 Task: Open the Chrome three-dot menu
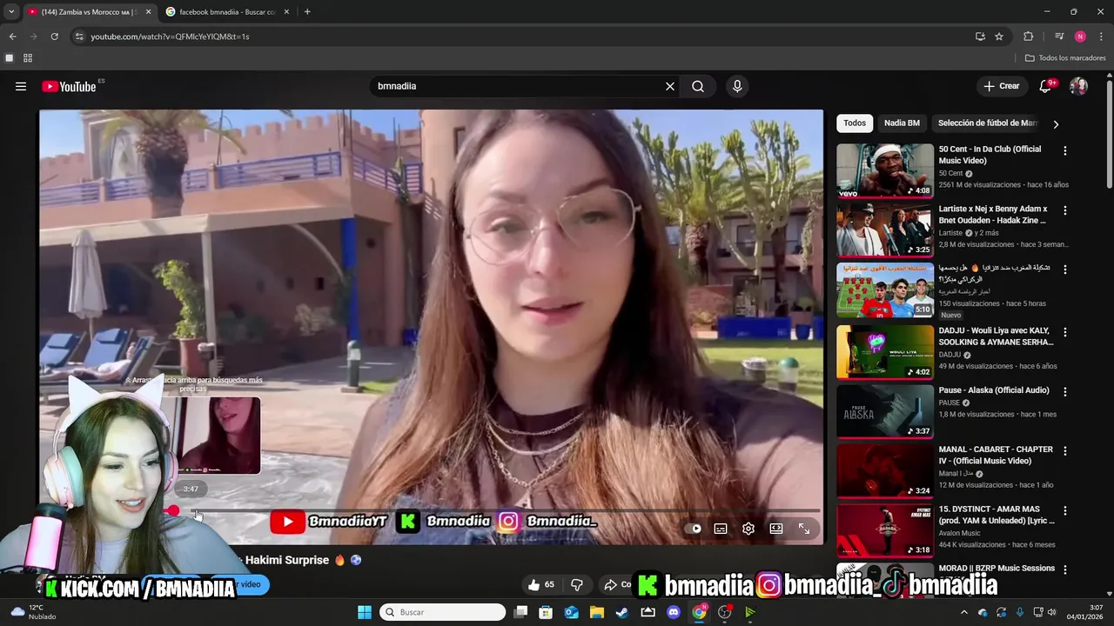pos(1101,37)
